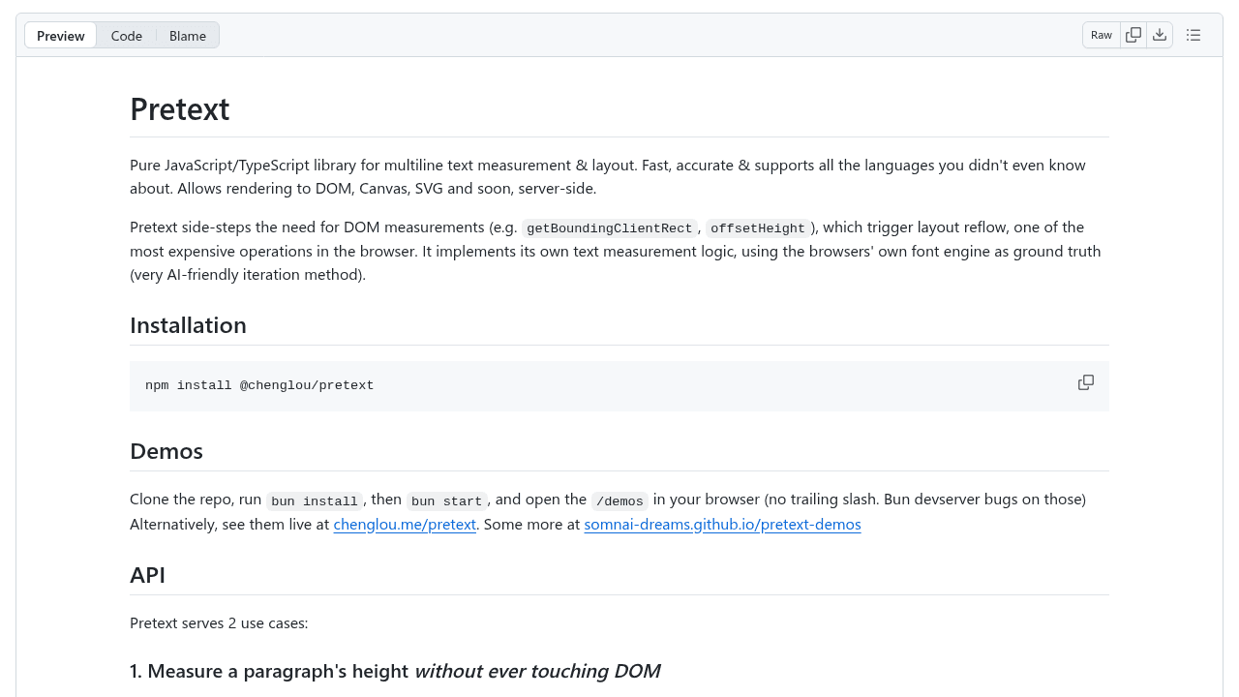Visit the somnai-dreams.github.io/pretext-demos link
This screenshot has height=697, width=1239.
pos(721,524)
